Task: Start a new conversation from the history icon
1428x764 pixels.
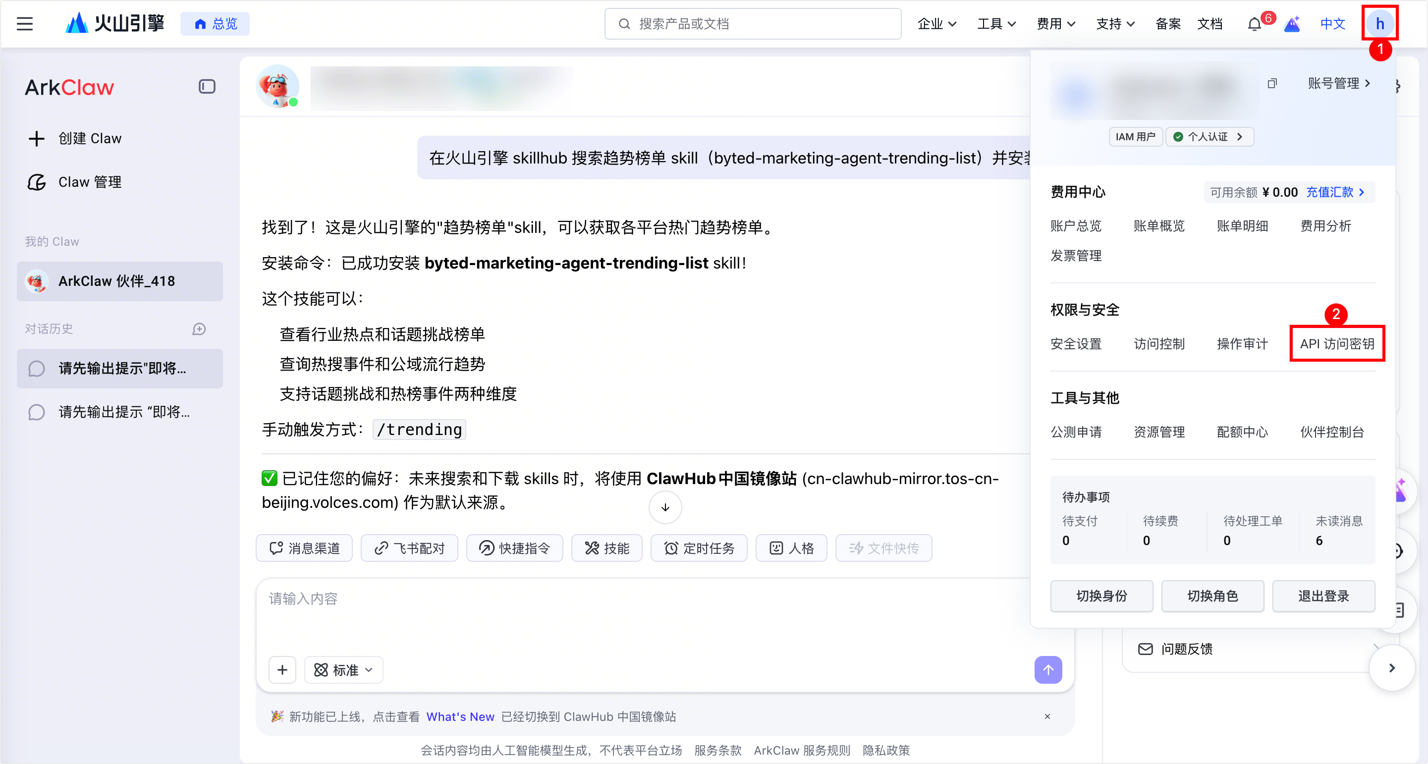Action: [199, 329]
